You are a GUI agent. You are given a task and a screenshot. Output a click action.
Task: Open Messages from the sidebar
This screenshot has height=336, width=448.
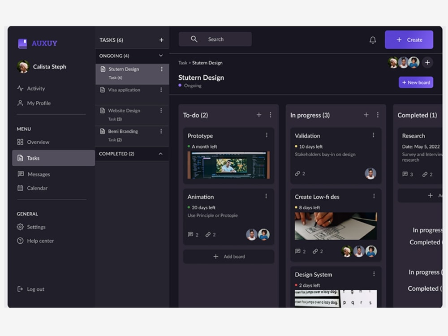pos(34,174)
